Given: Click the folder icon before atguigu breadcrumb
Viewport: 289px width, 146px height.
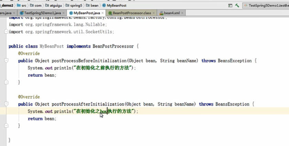Looking at the screenshot, I should click(x=47, y=6).
